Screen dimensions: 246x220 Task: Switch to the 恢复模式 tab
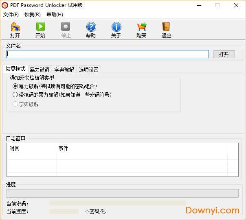15,69
